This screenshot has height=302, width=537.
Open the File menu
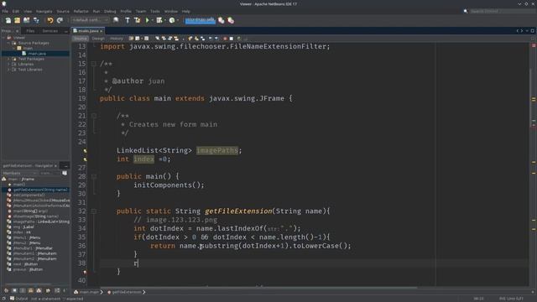(5, 11)
